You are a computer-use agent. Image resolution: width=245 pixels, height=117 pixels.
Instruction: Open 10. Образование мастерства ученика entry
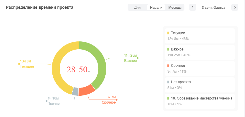point(199,101)
